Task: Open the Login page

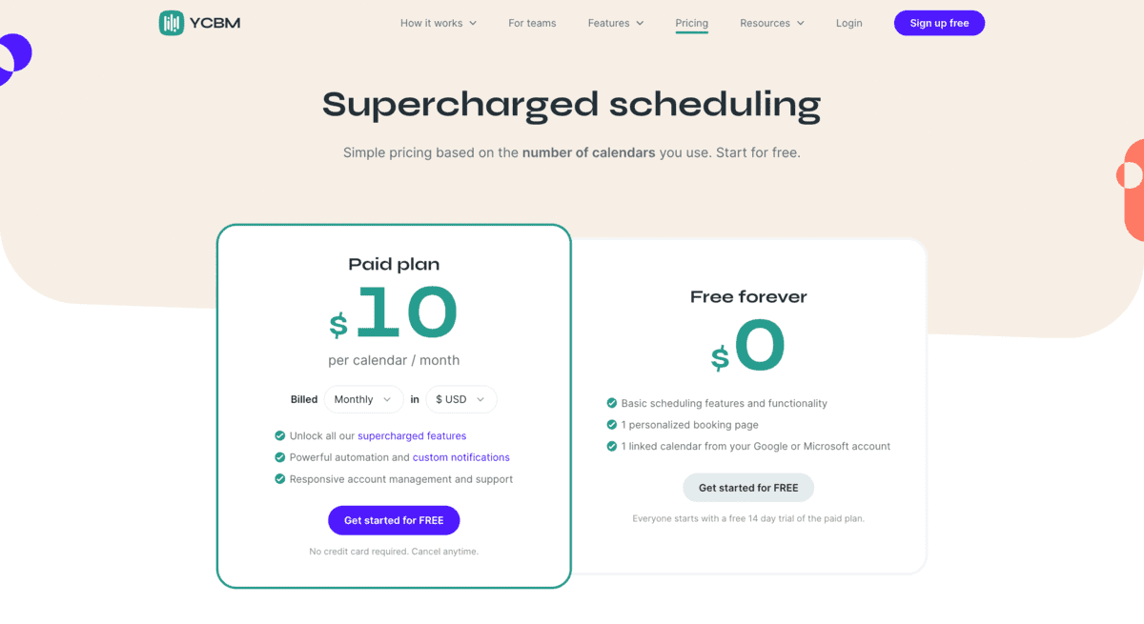Action: pos(848,23)
